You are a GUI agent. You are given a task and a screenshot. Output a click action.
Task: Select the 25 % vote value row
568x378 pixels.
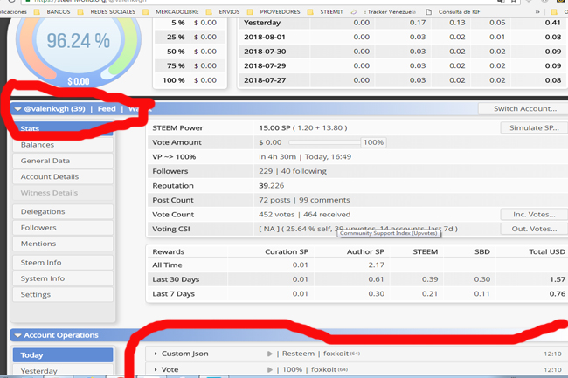pyautogui.click(x=190, y=38)
